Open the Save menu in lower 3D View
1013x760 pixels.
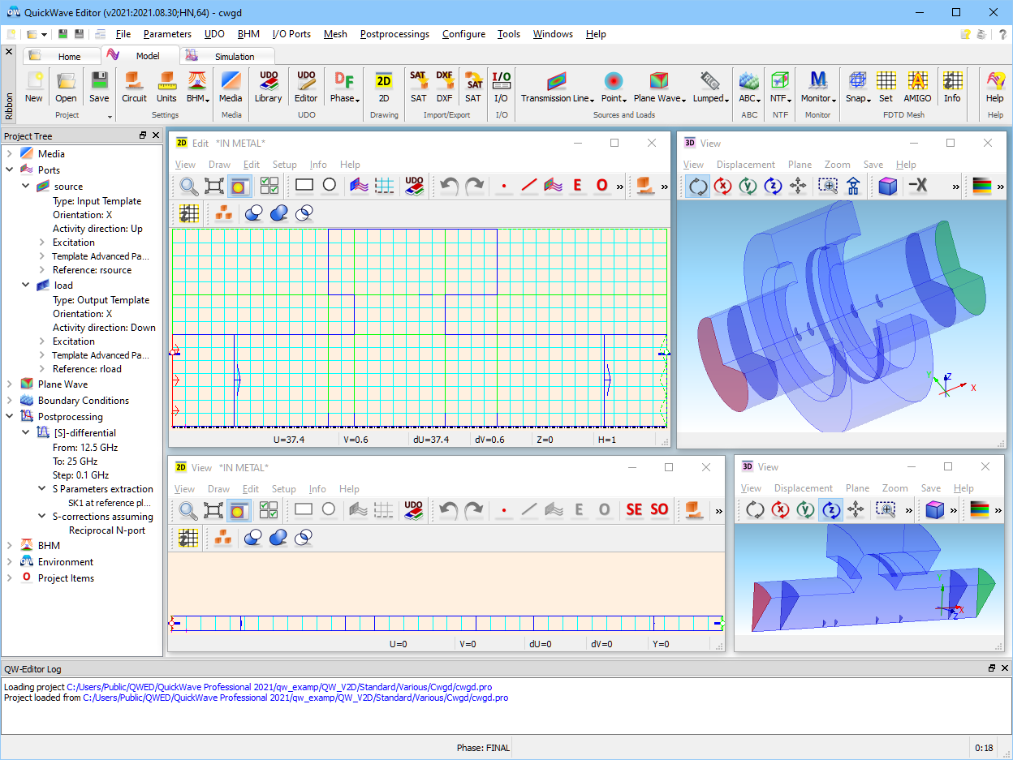tap(930, 488)
